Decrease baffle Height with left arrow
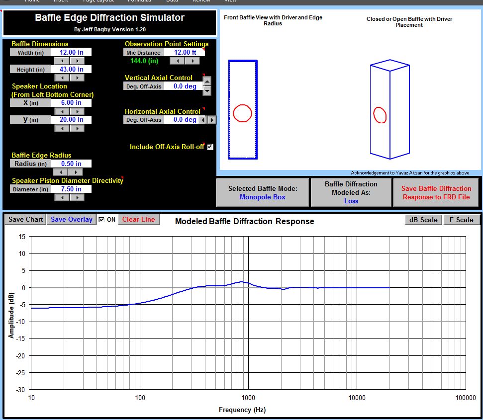This screenshot has height=420, width=483. click(x=62, y=78)
